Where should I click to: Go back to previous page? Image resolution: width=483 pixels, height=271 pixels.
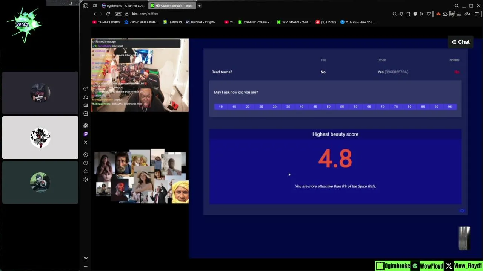[95, 14]
